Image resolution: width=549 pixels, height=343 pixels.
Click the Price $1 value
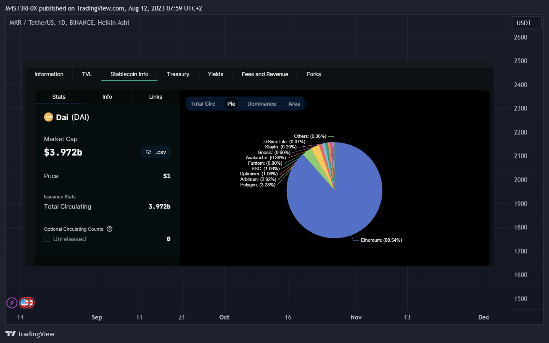pos(167,176)
